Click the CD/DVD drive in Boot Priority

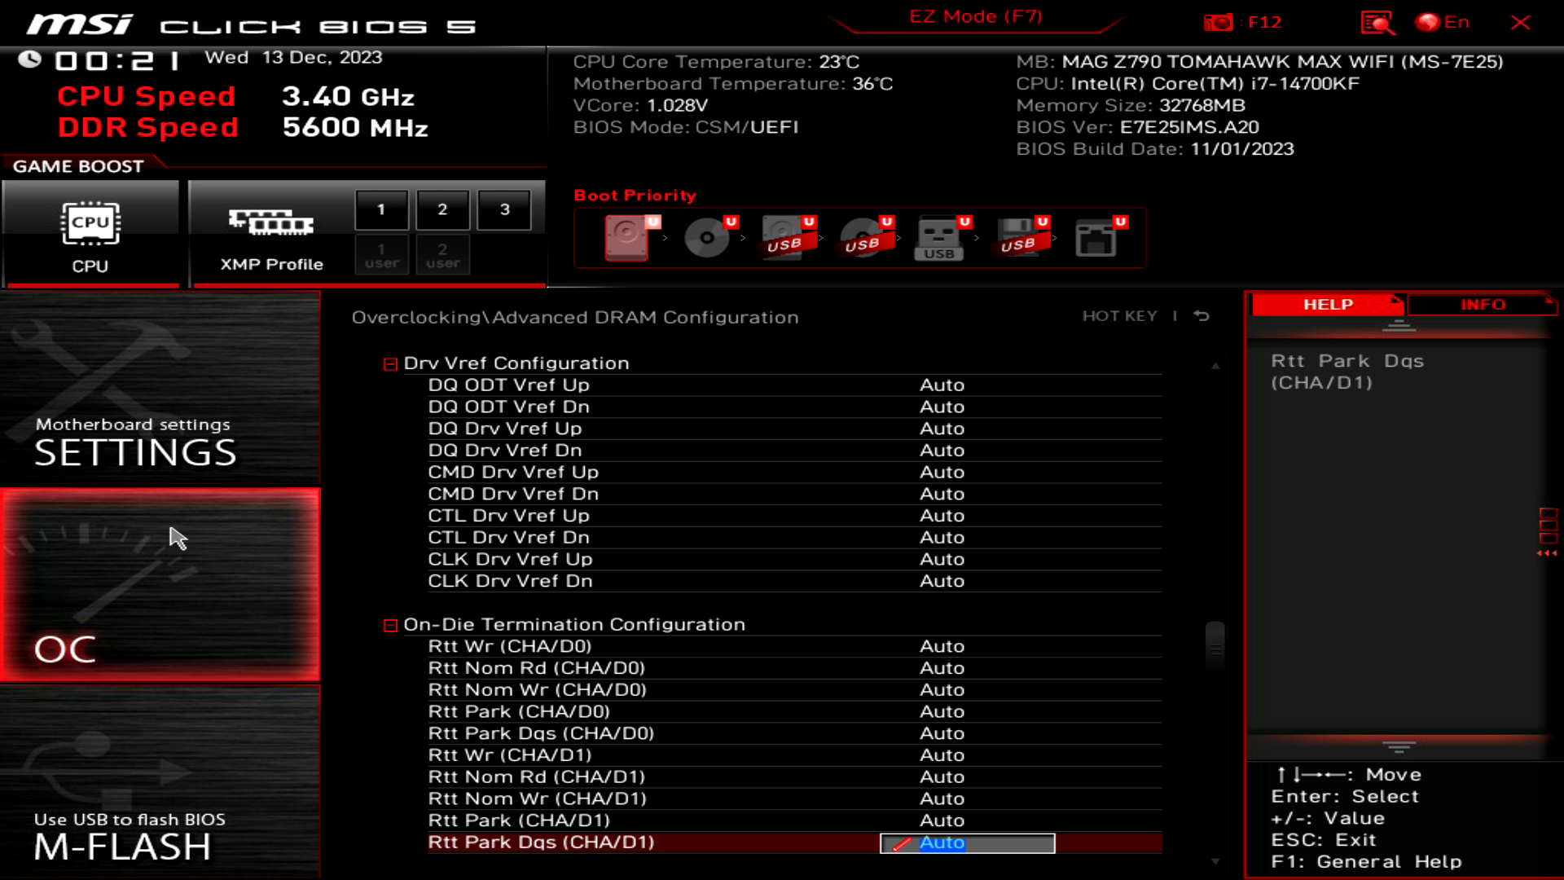pos(705,237)
